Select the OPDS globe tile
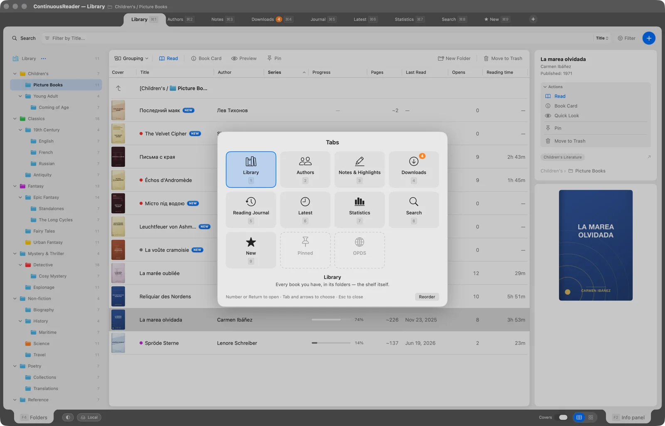The image size is (665, 426). [360, 250]
